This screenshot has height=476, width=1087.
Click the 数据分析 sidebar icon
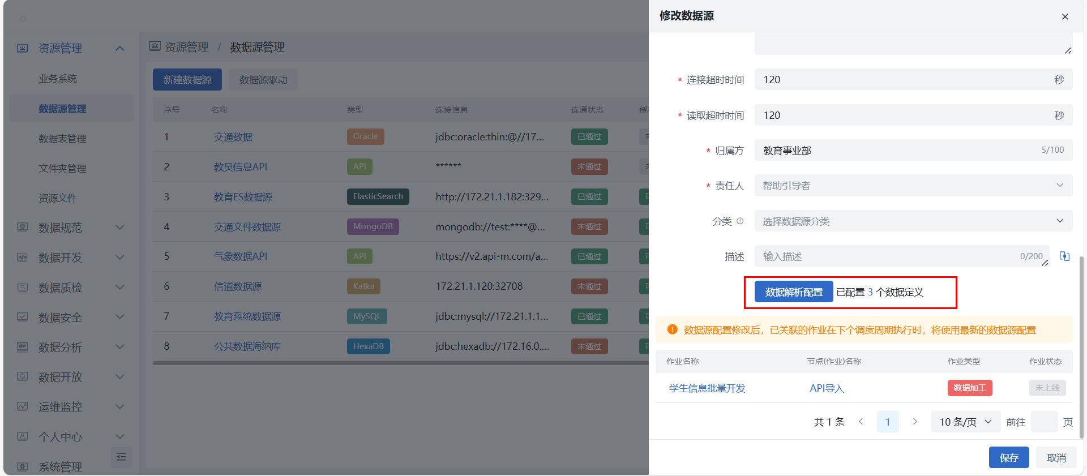tap(22, 347)
